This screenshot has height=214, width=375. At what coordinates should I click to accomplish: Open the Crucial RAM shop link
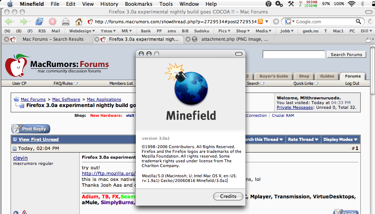pyautogui.click(x=283, y=116)
